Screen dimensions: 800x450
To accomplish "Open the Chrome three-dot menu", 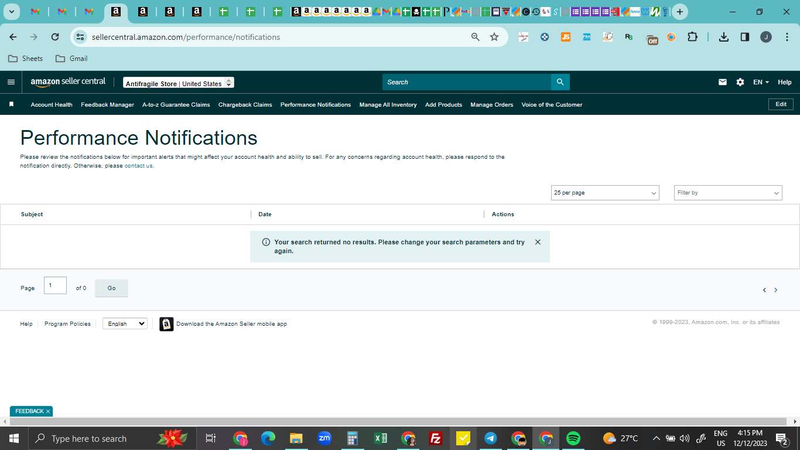I will [787, 37].
